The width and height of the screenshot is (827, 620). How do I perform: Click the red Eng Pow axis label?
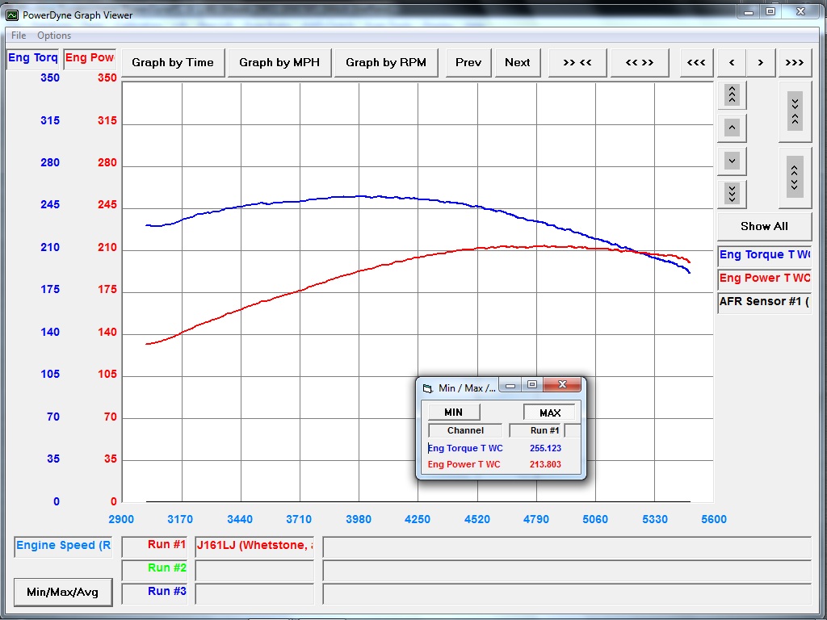(x=90, y=58)
